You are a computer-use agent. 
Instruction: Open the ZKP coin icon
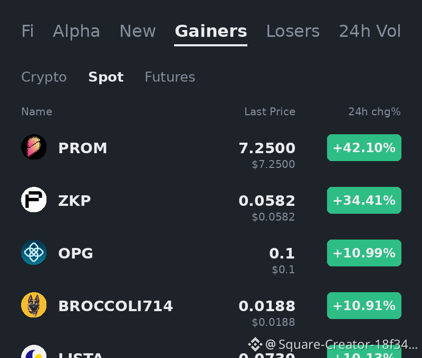pyautogui.click(x=34, y=200)
